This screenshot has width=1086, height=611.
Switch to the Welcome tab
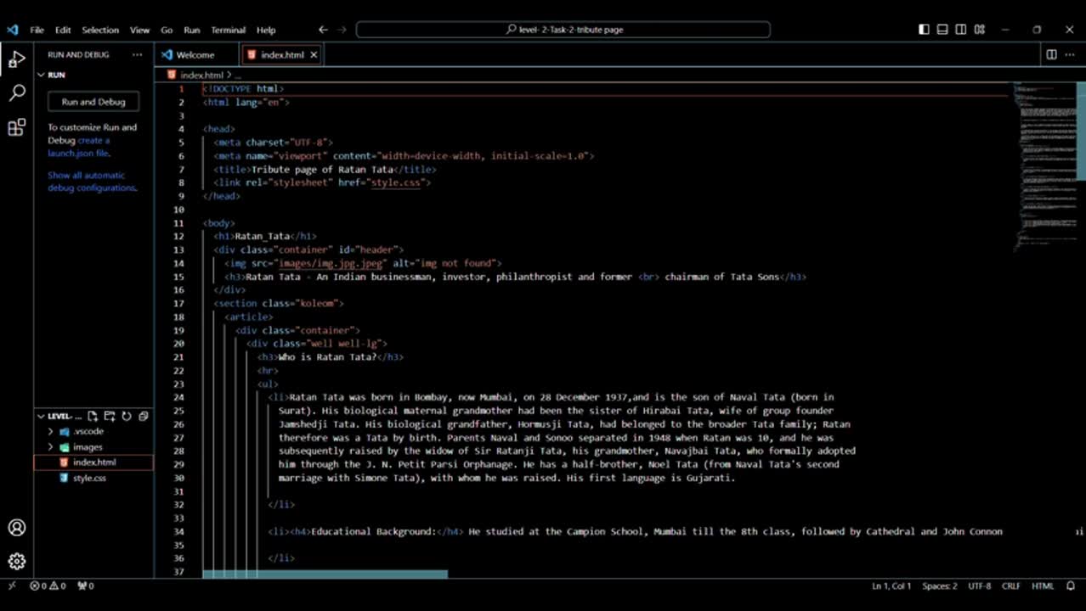(x=197, y=54)
